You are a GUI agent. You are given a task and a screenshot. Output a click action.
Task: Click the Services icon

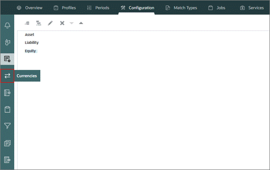pyautogui.click(x=243, y=8)
